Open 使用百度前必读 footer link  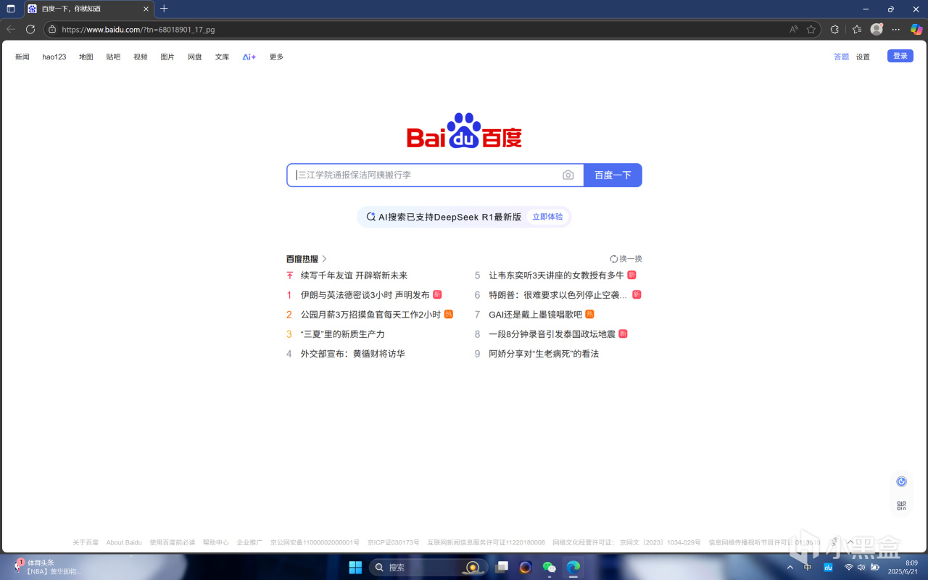(173, 542)
